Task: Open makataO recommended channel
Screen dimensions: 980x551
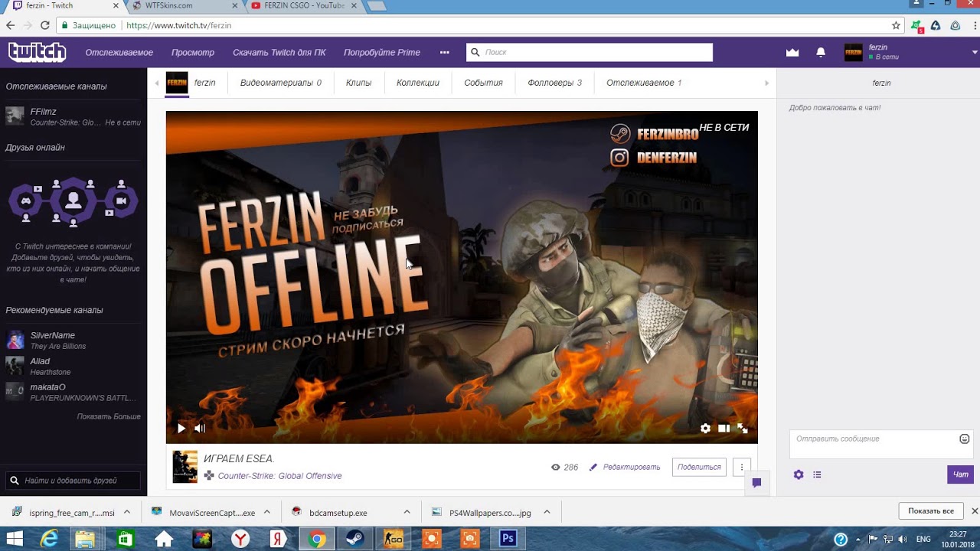Action: (73, 392)
